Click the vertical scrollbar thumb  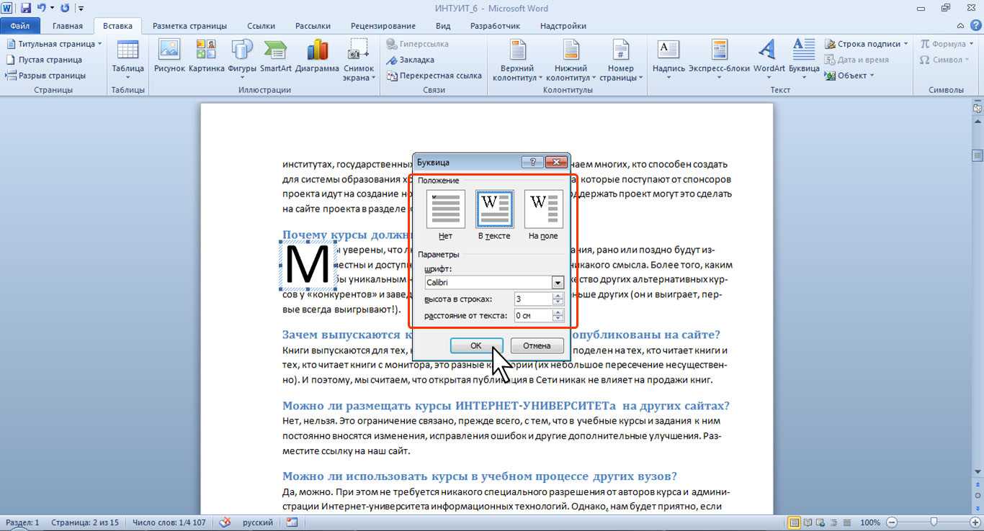coord(978,155)
